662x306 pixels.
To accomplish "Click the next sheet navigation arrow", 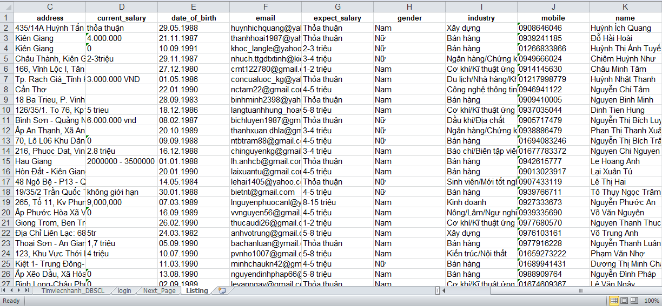I will click(20, 291).
